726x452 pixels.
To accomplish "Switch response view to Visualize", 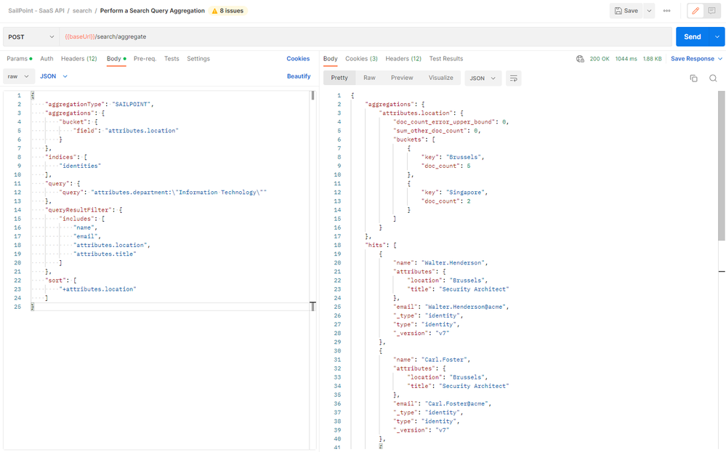I will 440,78.
